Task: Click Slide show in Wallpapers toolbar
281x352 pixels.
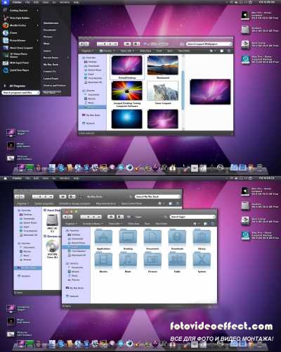Action: point(145,51)
